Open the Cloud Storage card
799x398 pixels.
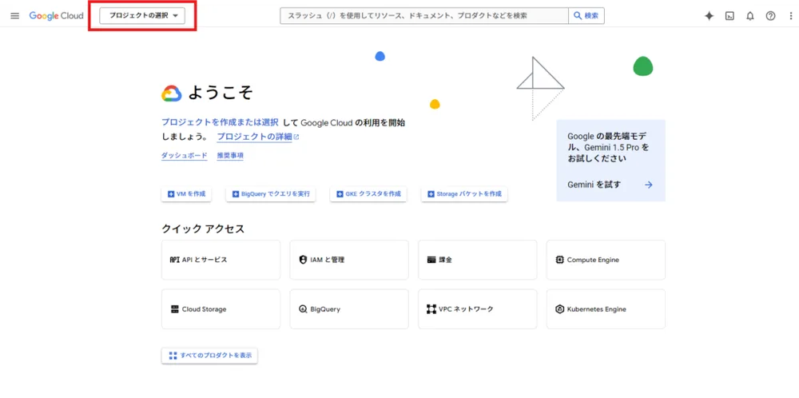click(221, 309)
